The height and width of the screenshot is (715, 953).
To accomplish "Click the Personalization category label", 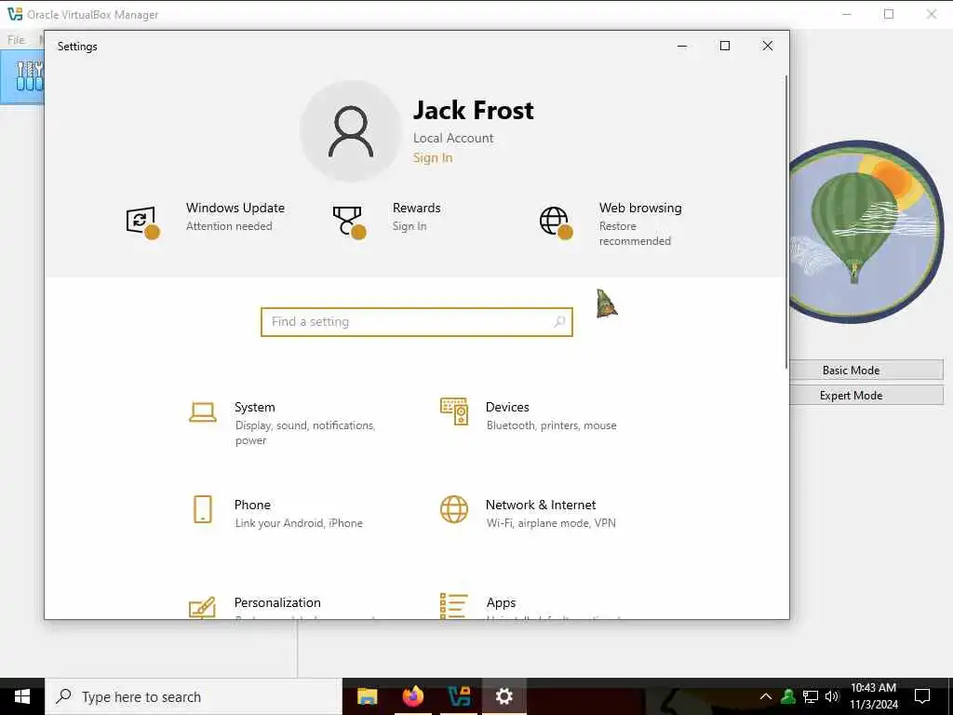I will tap(277, 602).
